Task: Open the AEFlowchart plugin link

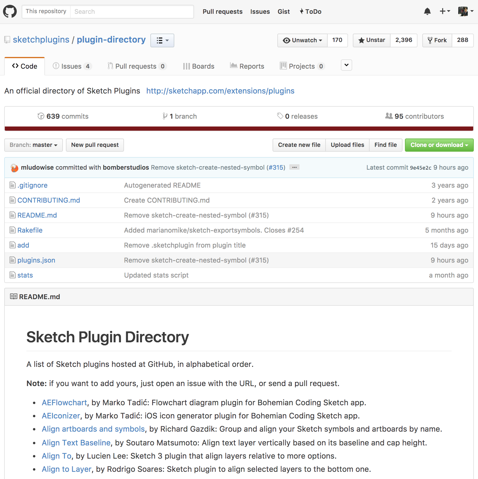Action: coord(64,403)
